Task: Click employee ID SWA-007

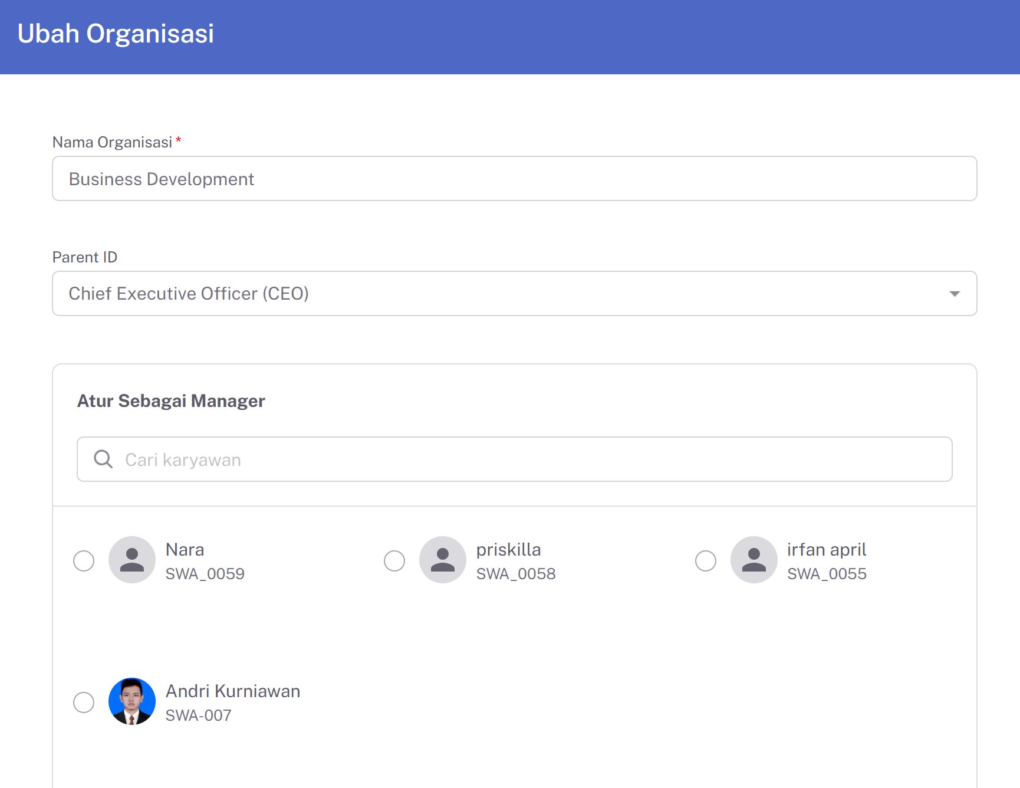Action: pyautogui.click(x=198, y=715)
